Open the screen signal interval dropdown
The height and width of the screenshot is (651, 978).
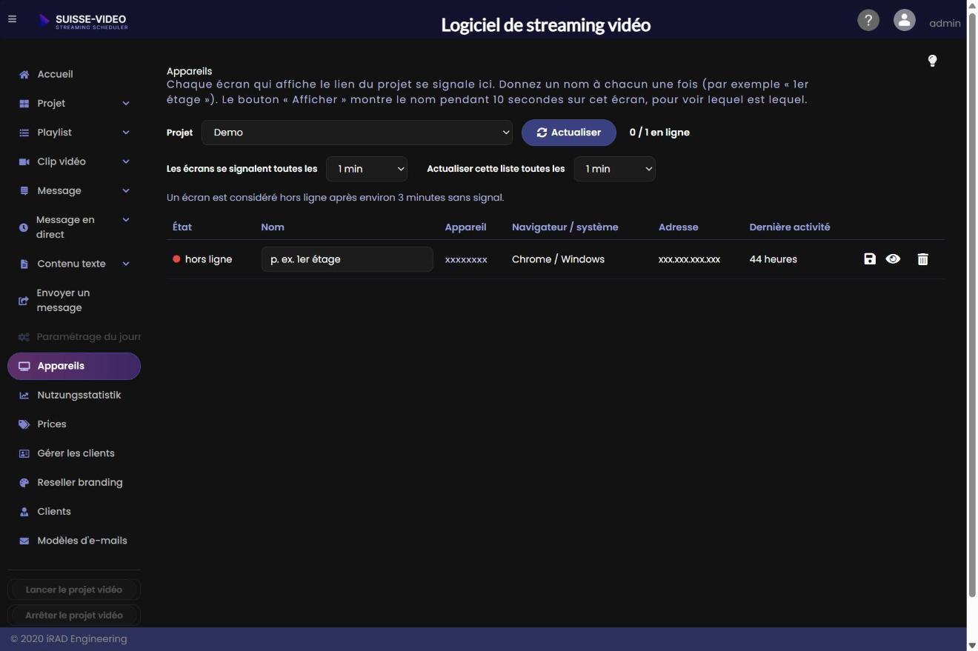click(x=367, y=169)
